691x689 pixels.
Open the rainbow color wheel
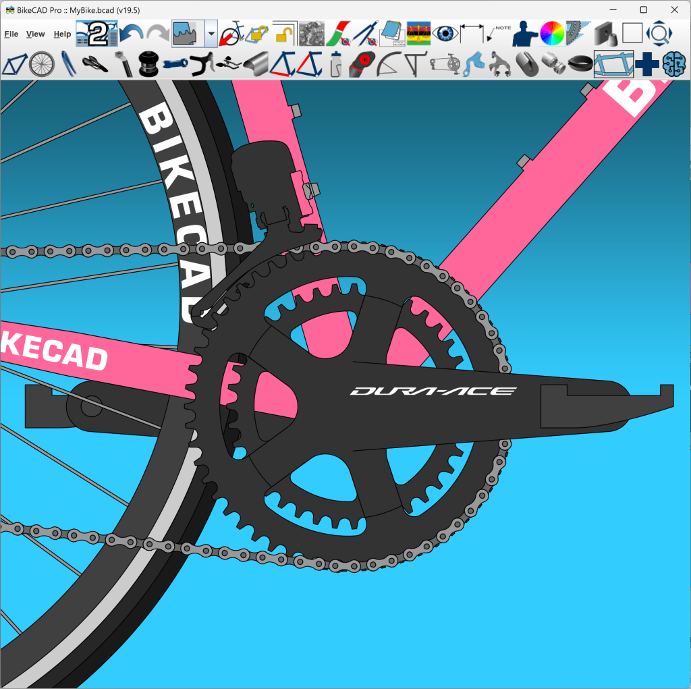551,33
